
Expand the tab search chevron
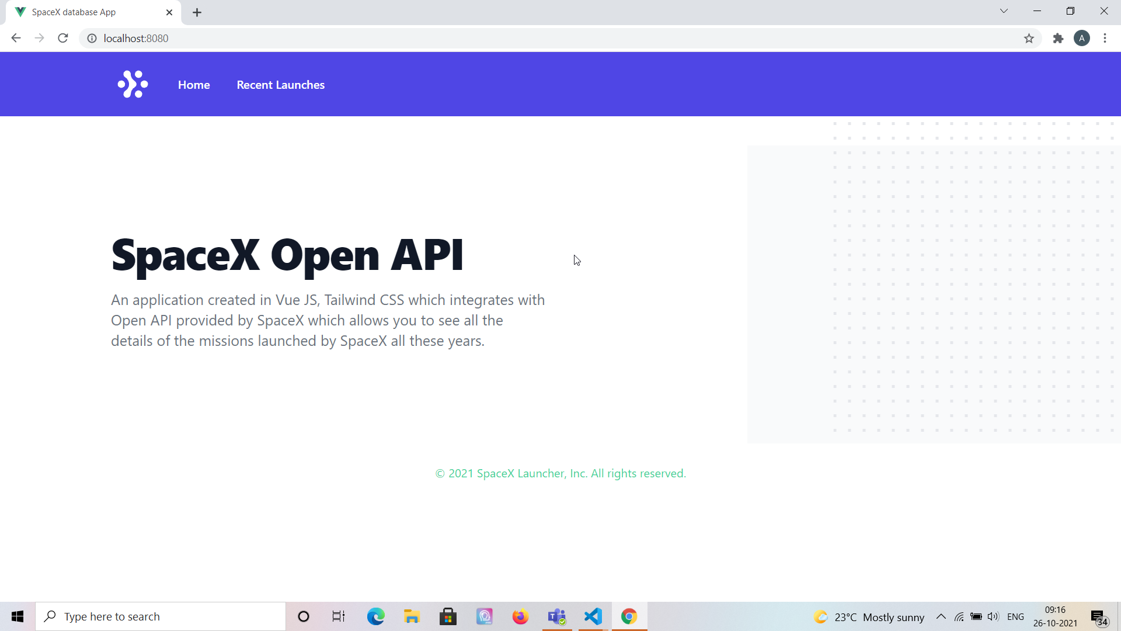coord(1004,11)
